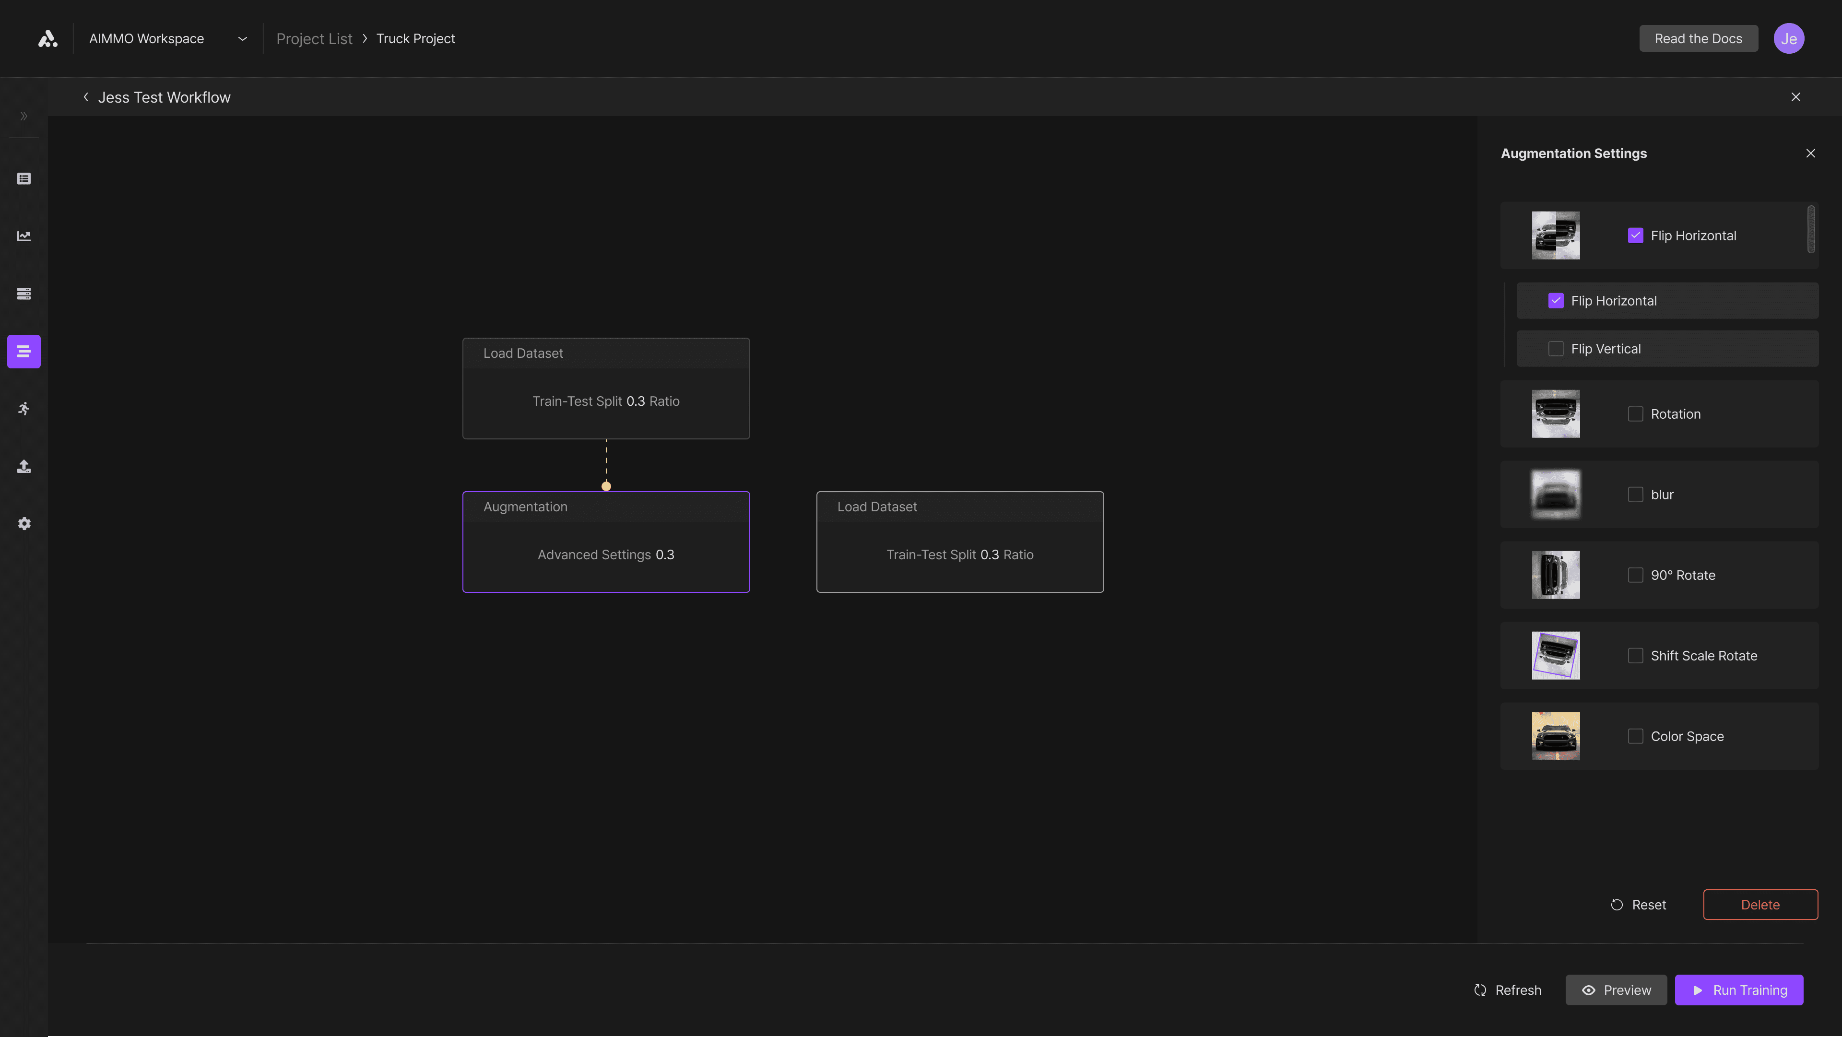Click the Truck Project breadcrumb

(415, 39)
